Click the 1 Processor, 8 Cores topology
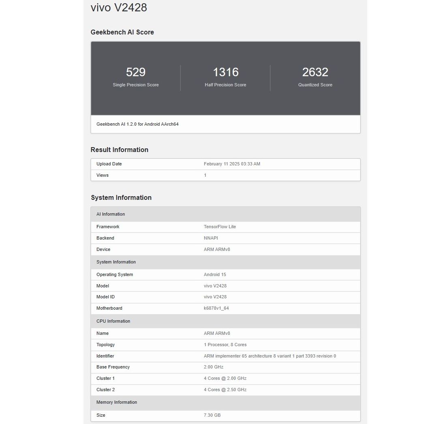Screen dimensions: 424x424 click(x=225, y=345)
